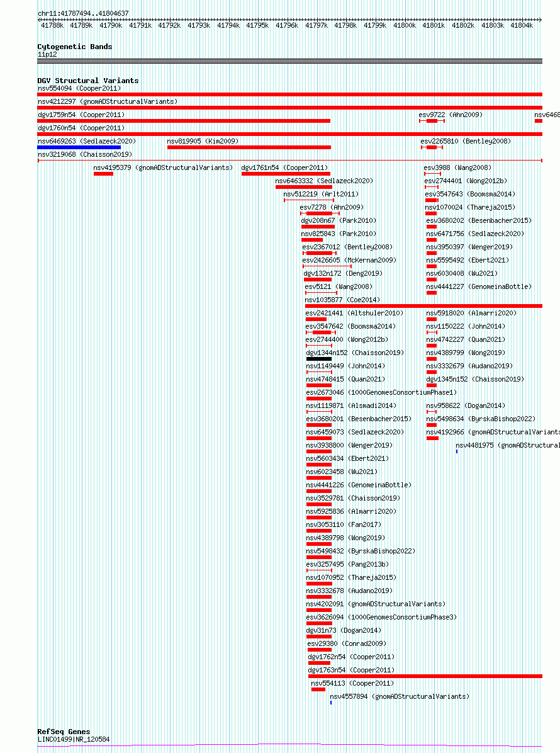Click esv3988 (Wang2008) label
The height and width of the screenshot is (753, 560).
pyautogui.click(x=457, y=167)
